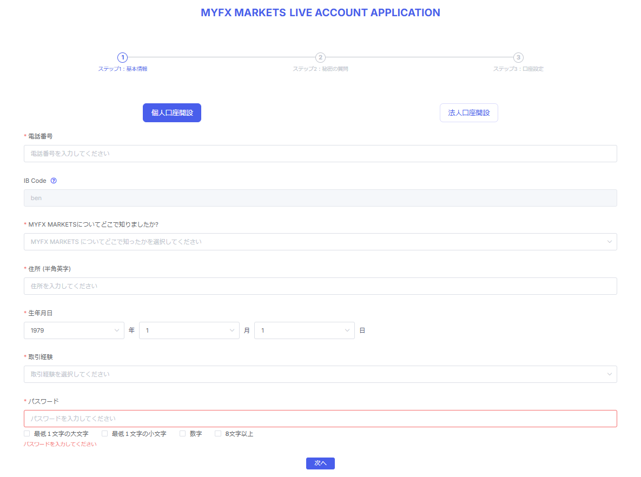Select the 法人口座開設 account tab
Screen dimensions: 641x477
pos(469,113)
